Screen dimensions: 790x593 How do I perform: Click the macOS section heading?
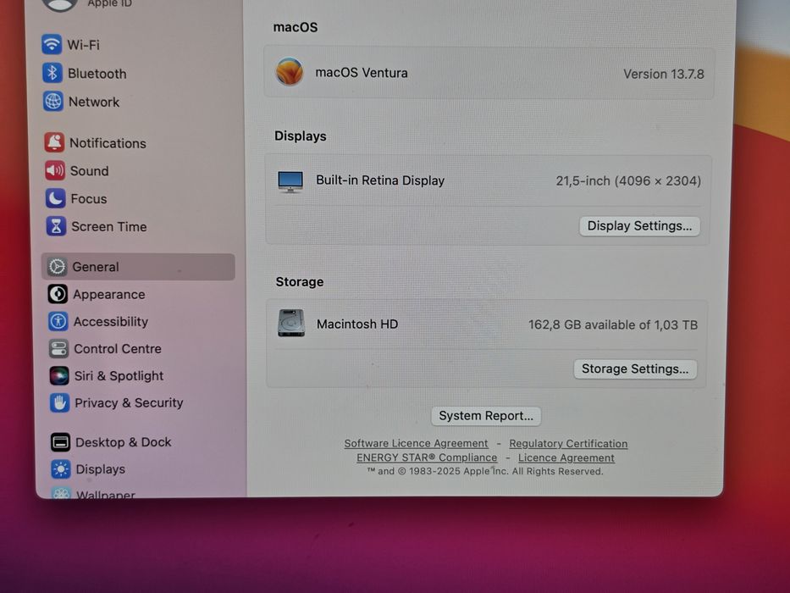click(x=296, y=27)
